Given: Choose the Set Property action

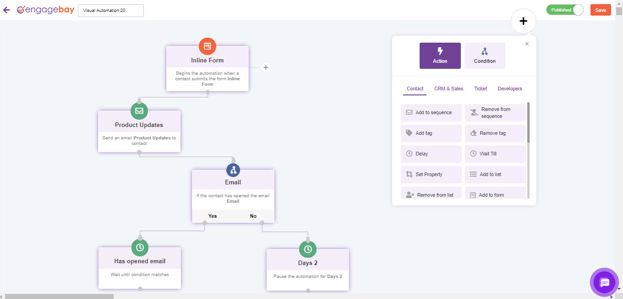Looking at the screenshot, I should point(431,174).
